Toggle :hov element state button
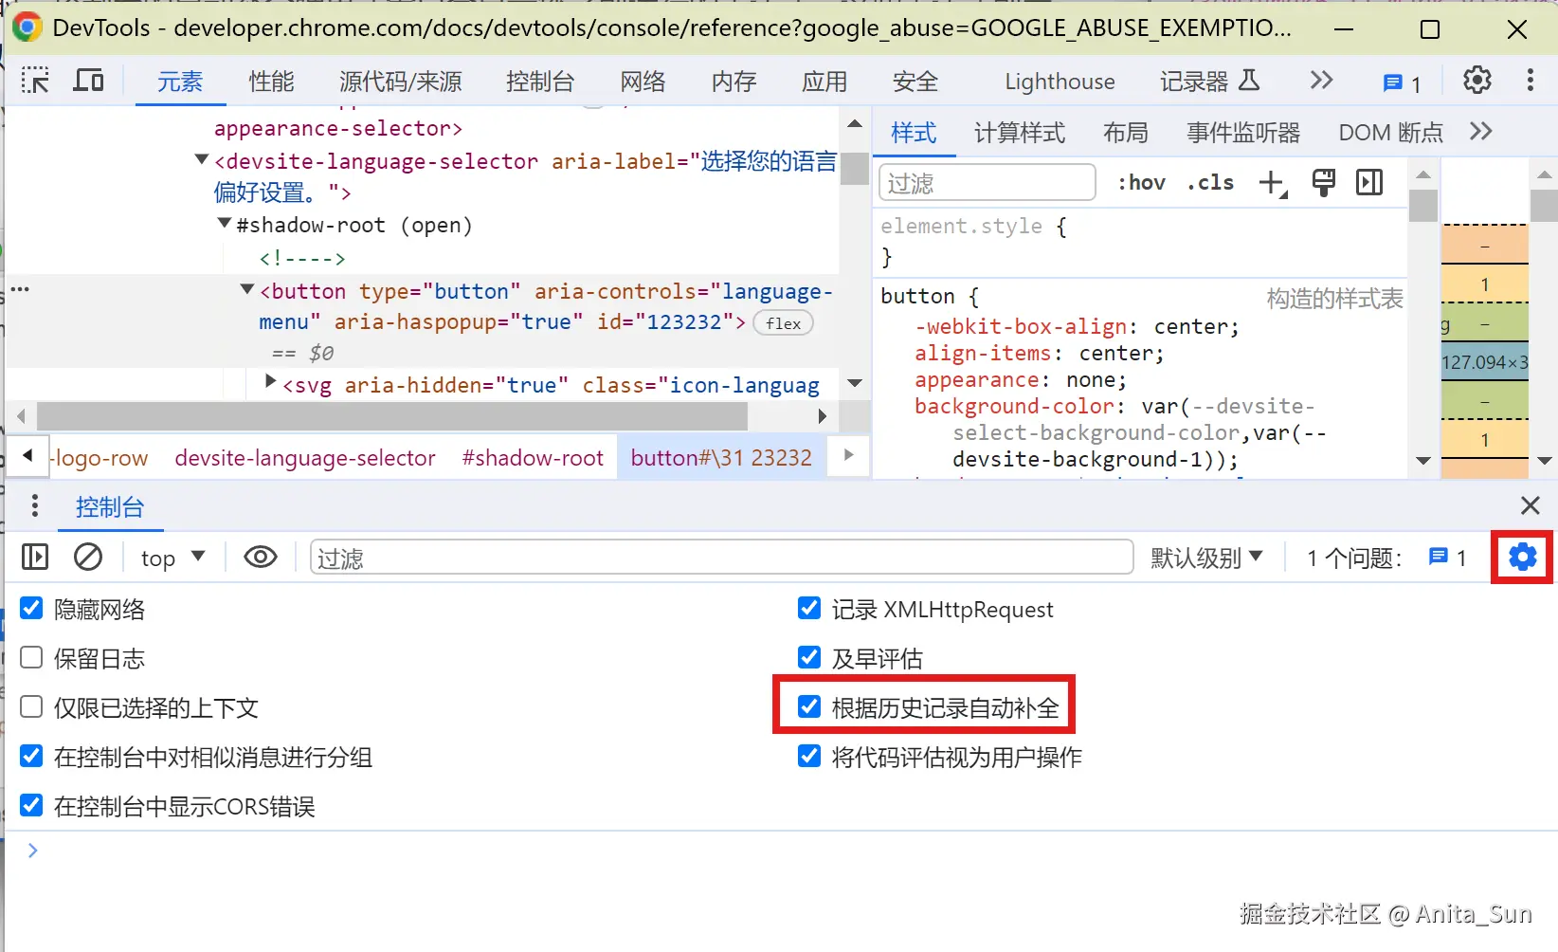1558x952 pixels. tap(1141, 182)
